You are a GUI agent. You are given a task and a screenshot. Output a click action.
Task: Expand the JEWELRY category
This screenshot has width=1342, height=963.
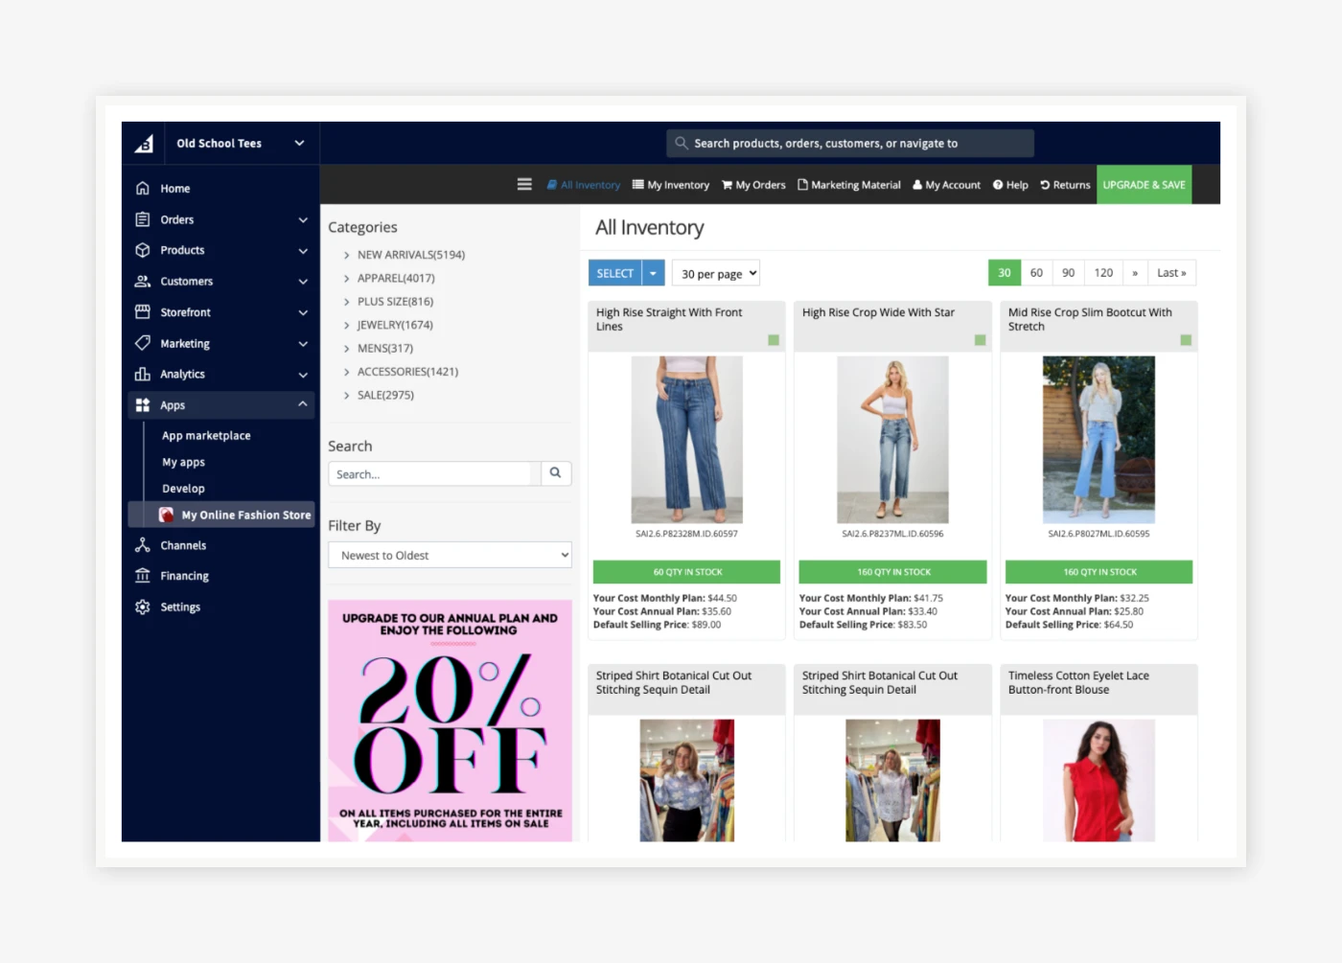pos(346,326)
